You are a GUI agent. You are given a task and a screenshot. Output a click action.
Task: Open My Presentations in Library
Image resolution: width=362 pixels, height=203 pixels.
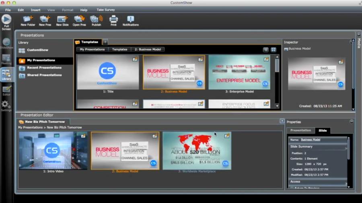[45, 61]
